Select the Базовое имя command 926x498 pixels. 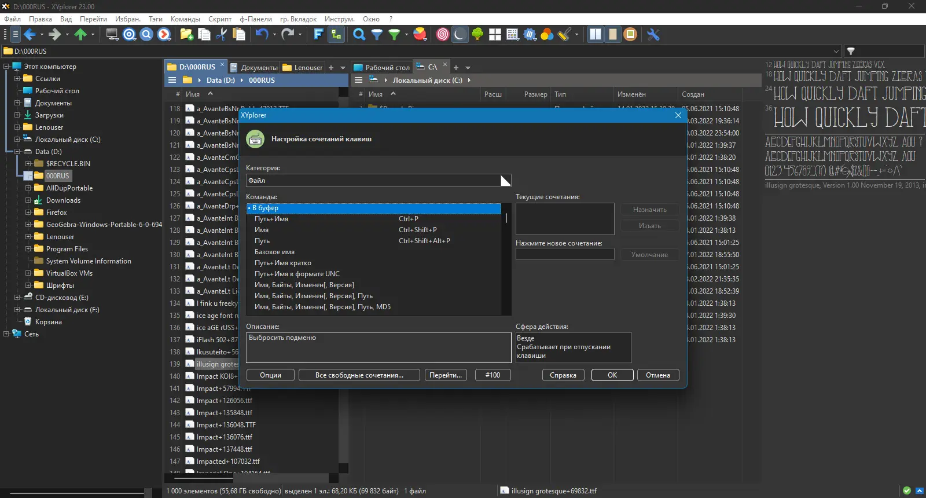point(374,252)
